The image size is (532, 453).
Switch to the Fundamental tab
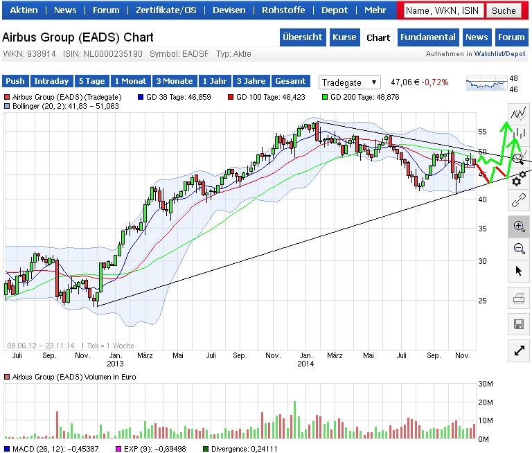428,37
